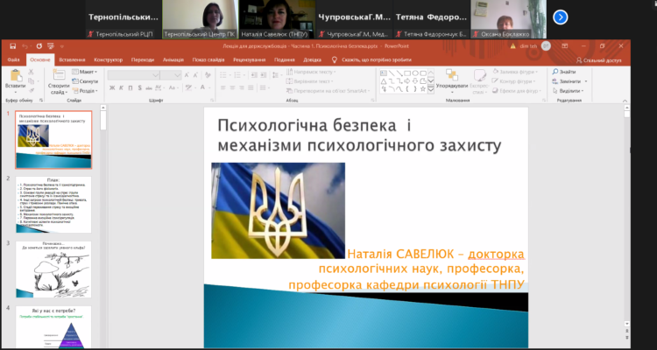The height and width of the screenshot is (350, 657).
Task: Select the star shape in shapes gallery
Action: tap(423, 88)
